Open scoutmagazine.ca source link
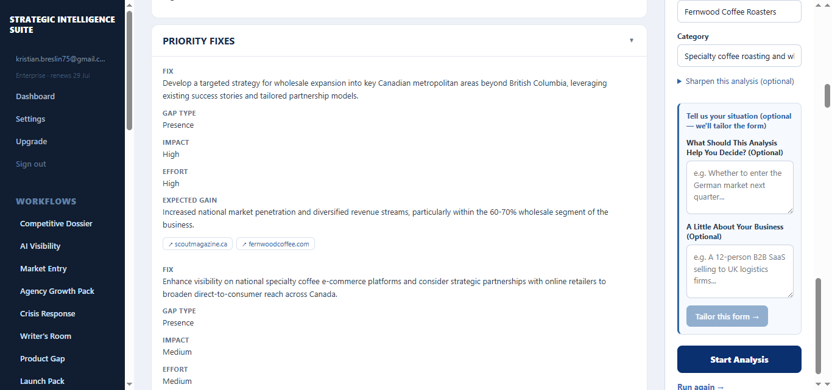The width and height of the screenshot is (832, 390). tap(197, 244)
